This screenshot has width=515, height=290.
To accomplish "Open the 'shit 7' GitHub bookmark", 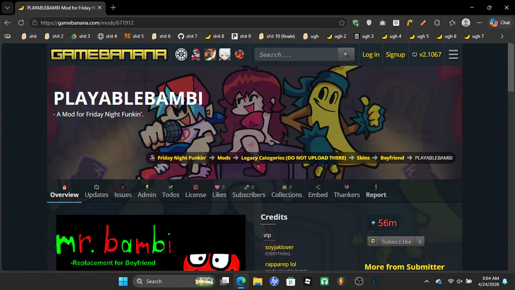I will pos(188,36).
